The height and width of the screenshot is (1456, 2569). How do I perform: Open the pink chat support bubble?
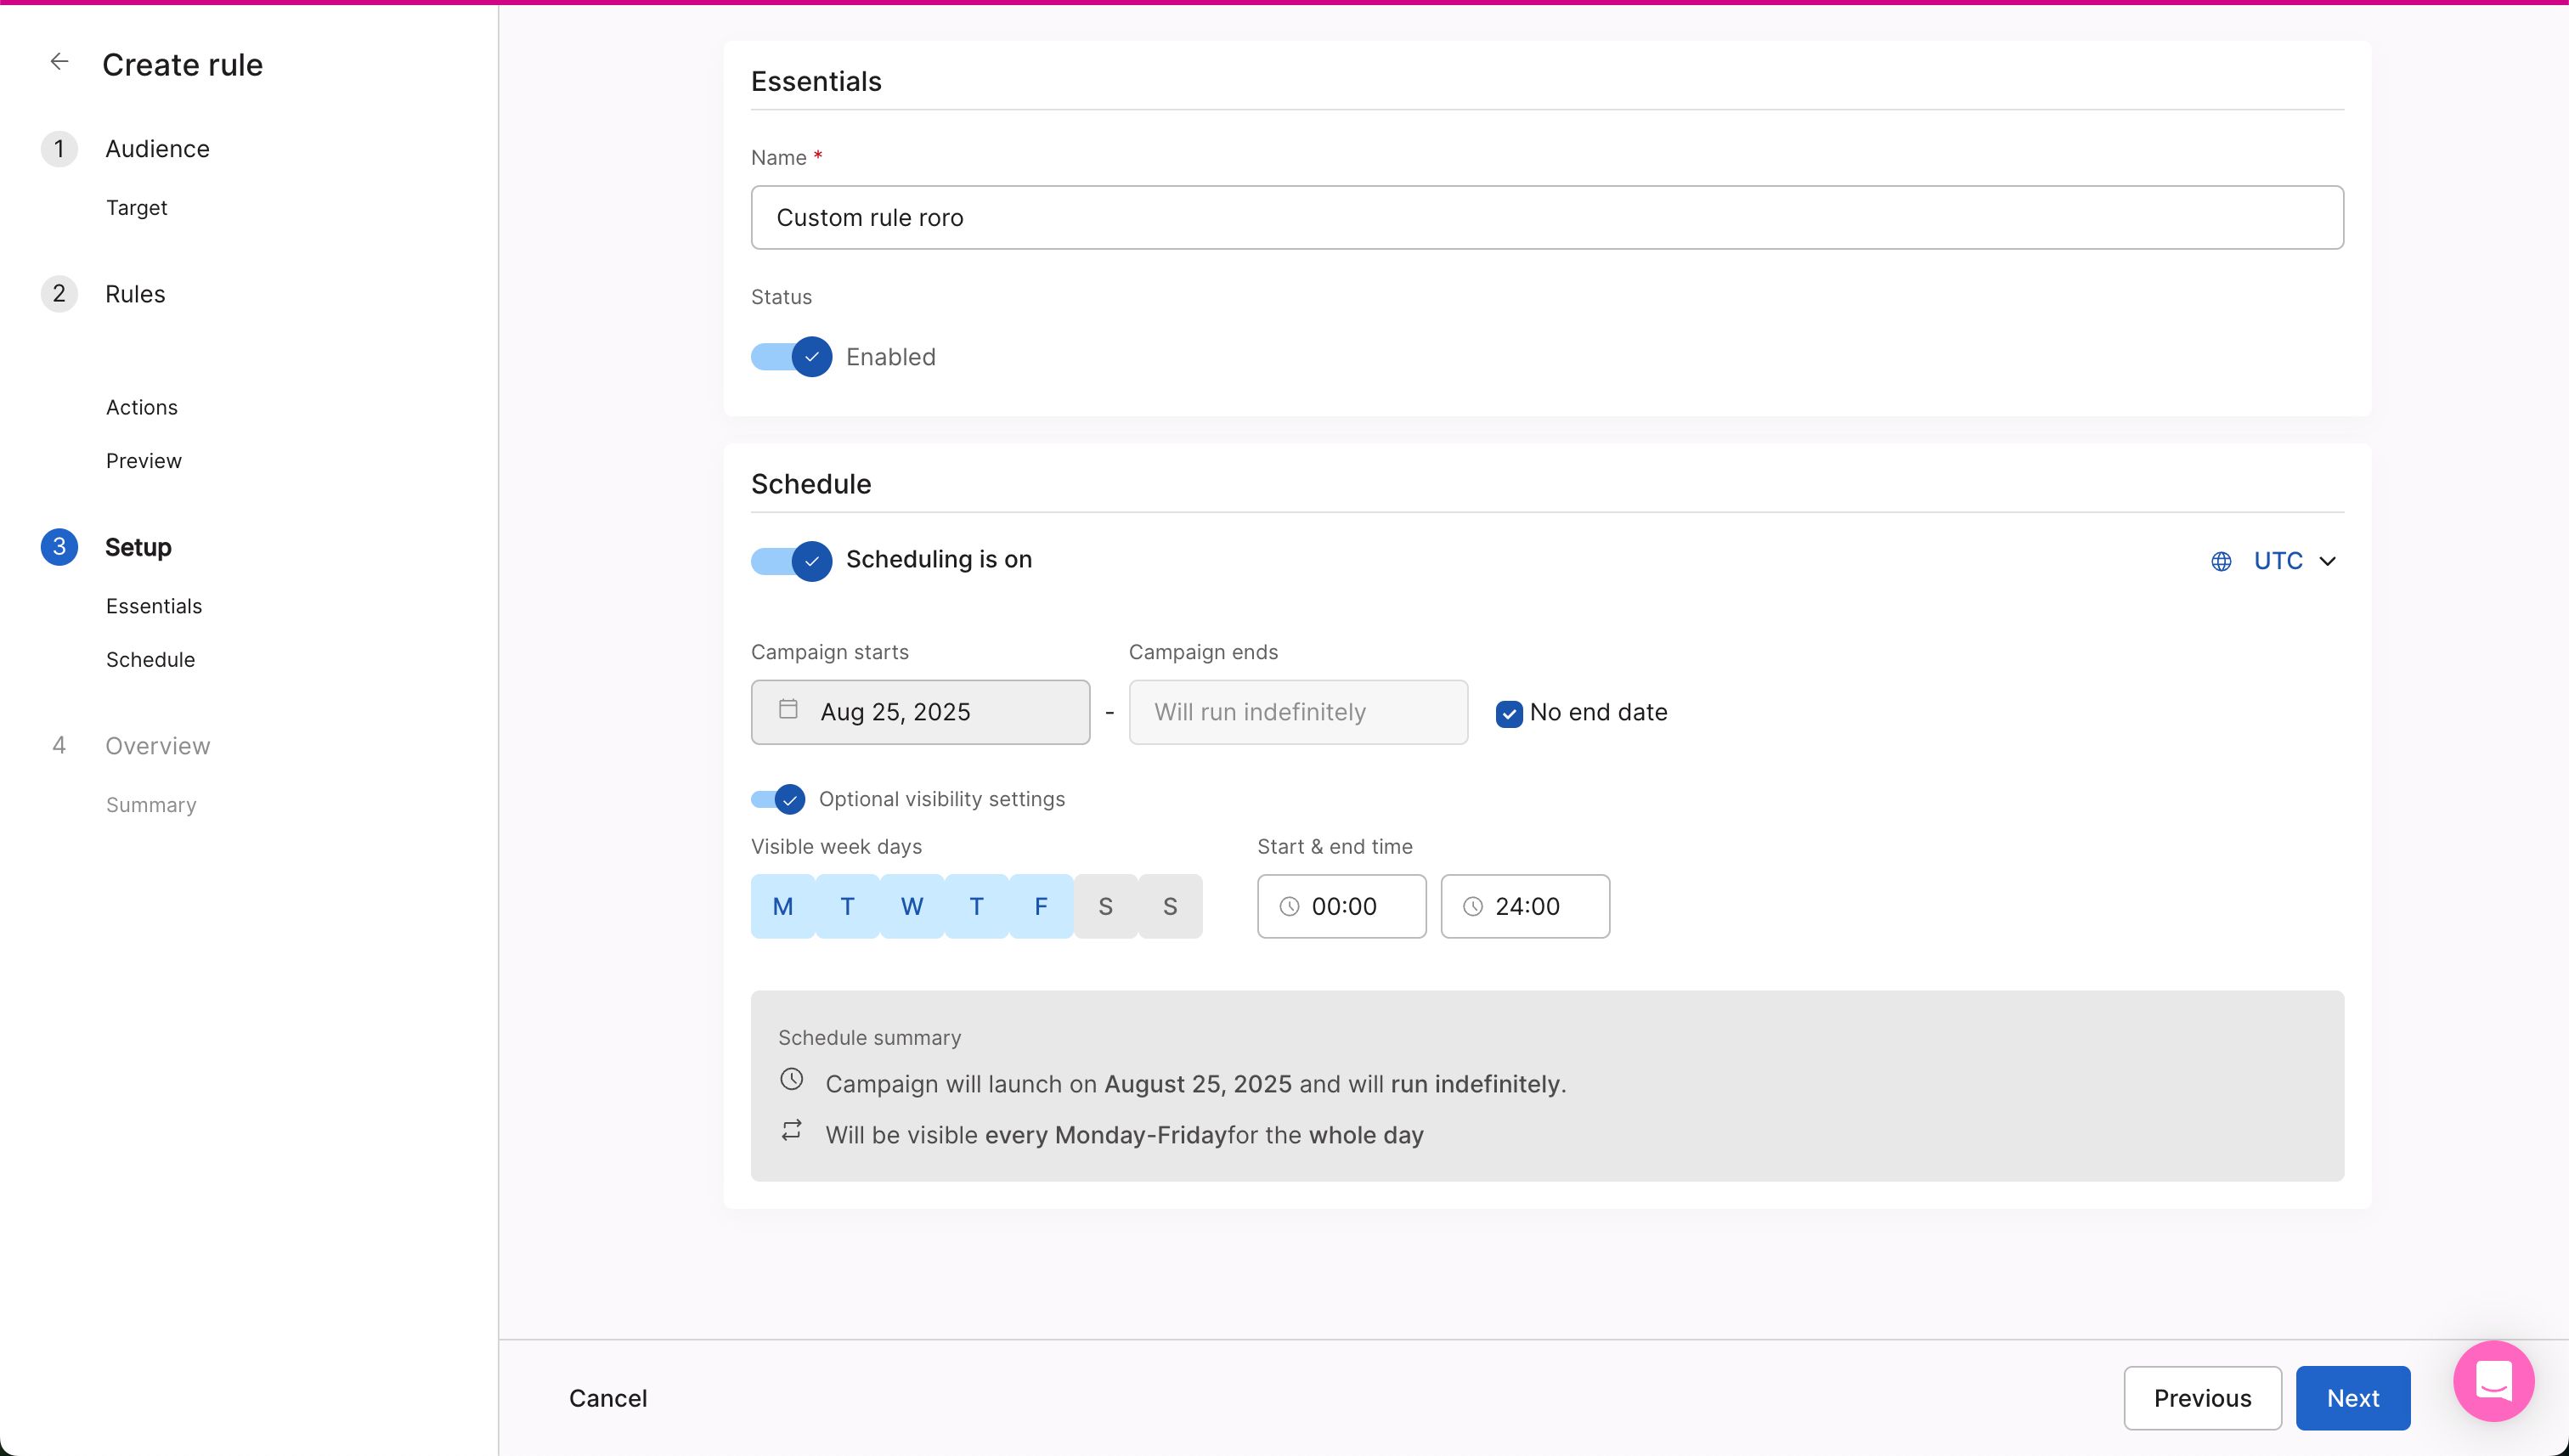click(2493, 1381)
